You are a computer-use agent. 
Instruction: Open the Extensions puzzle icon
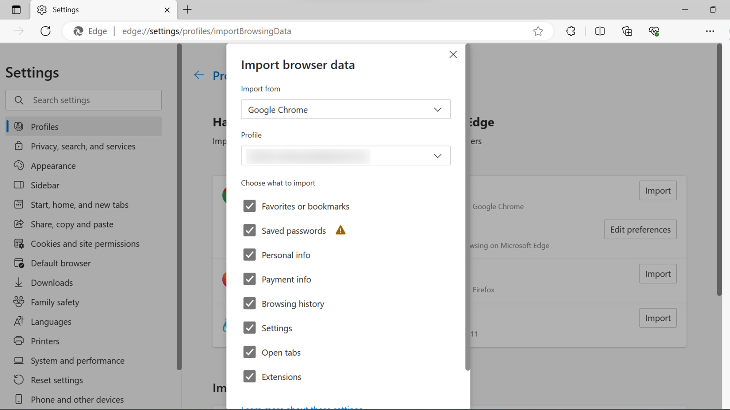pos(570,31)
